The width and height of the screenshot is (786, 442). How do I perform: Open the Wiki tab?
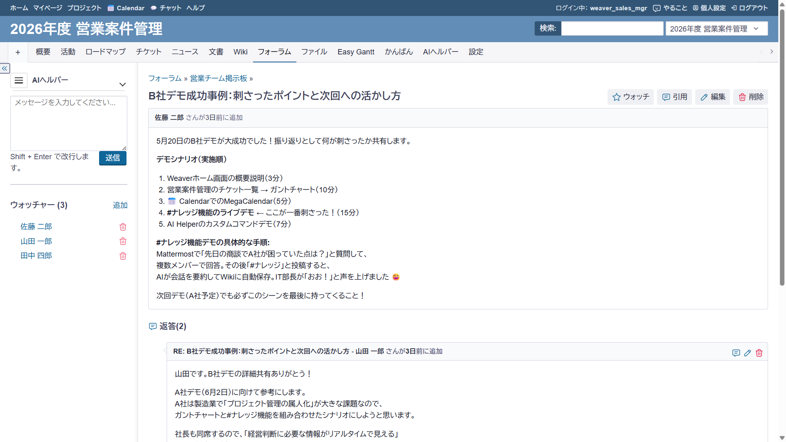tap(241, 52)
